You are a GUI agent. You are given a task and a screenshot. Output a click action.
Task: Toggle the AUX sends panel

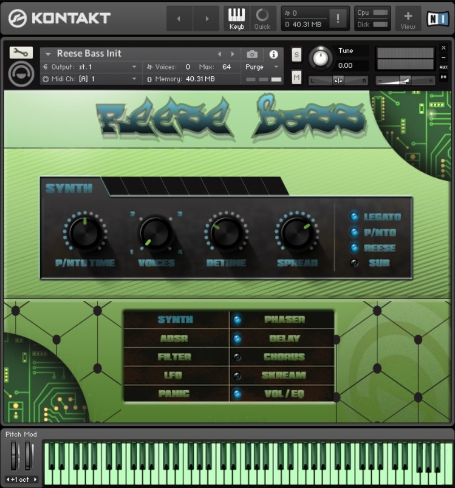[444, 67]
